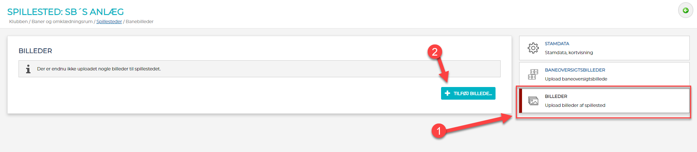Open the Stamdata gear icon
The image size is (697, 152).
point(533,48)
